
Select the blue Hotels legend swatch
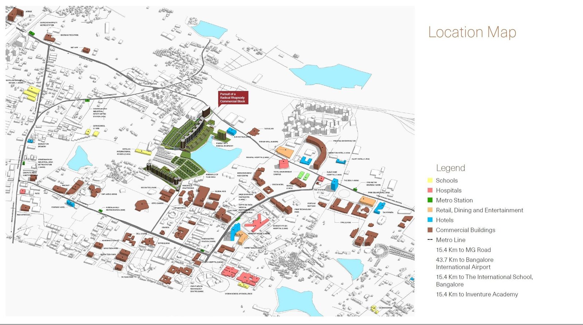point(430,220)
